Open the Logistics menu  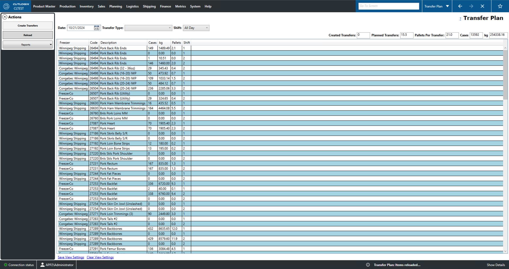pos(132,6)
